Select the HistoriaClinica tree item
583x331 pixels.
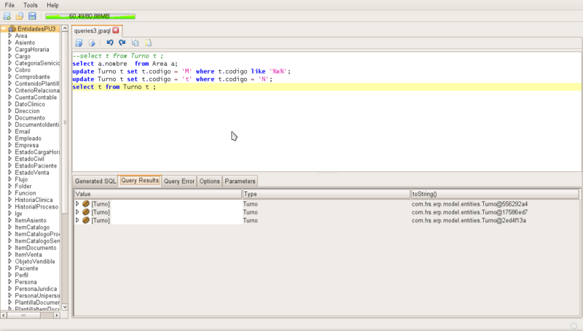point(34,200)
